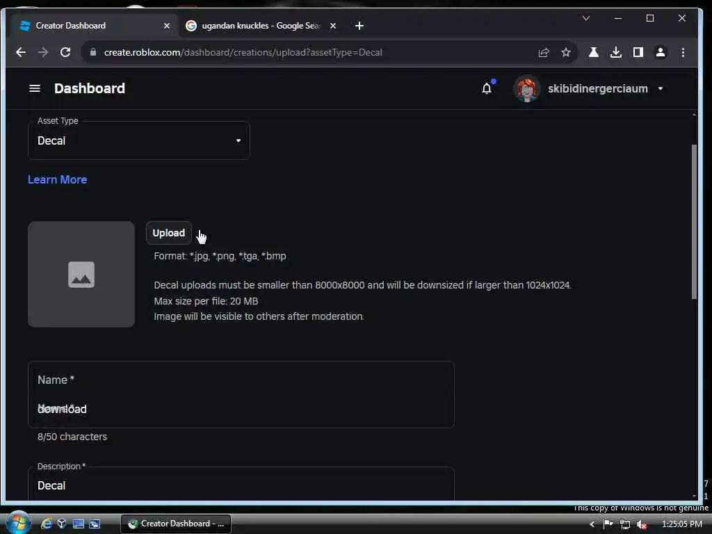Open the VirtualBox cube taskbar icon
The width and height of the screenshot is (712, 534).
tap(62, 524)
